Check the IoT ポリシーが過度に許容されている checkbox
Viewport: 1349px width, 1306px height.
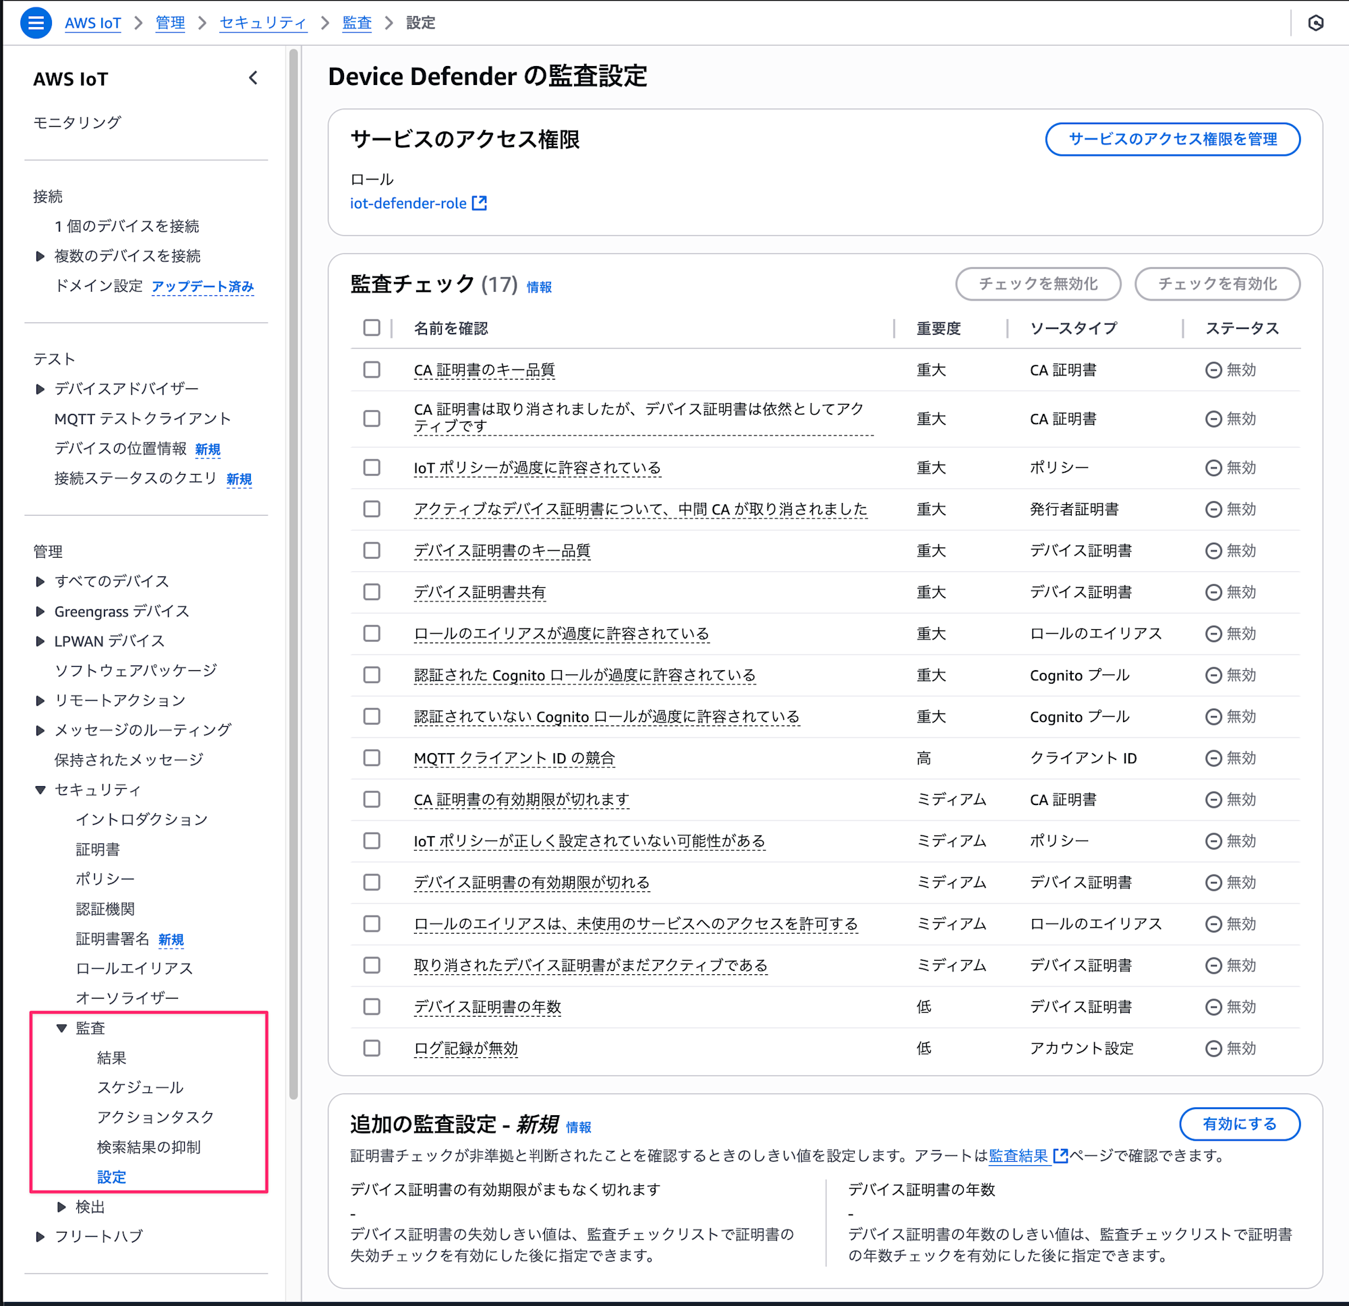pyautogui.click(x=372, y=467)
